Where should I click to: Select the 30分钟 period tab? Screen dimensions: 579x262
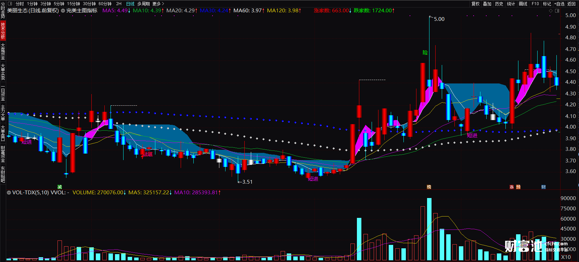(89, 4)
